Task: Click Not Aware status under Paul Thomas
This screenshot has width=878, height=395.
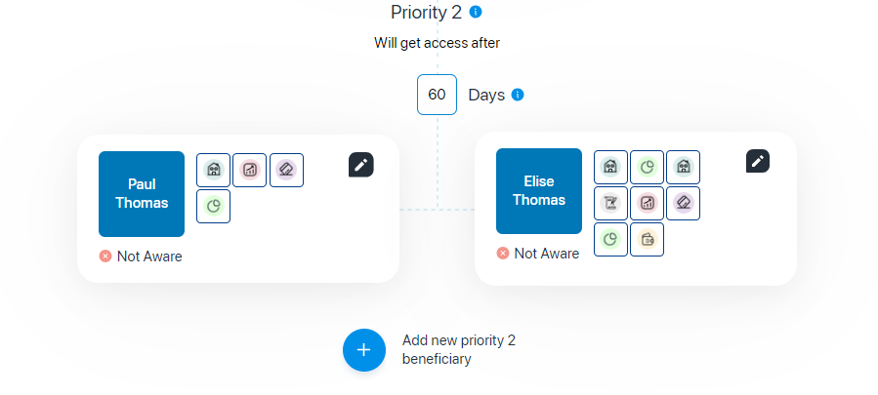Action: (141, 257)
